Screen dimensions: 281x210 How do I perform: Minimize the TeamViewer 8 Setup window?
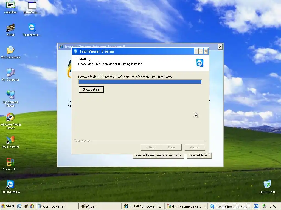click(196, 51)
